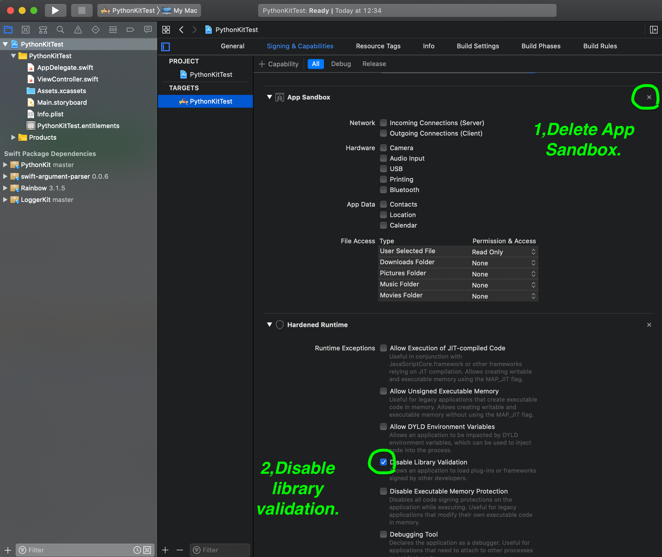662x557 pixels.
Task: Open ViewController.swift file
Action: pyautogui.click(x=68, y=79)
